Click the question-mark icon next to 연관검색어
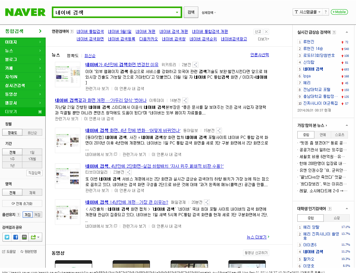This screenshot has width=356, height=273. tap(72, 31)
